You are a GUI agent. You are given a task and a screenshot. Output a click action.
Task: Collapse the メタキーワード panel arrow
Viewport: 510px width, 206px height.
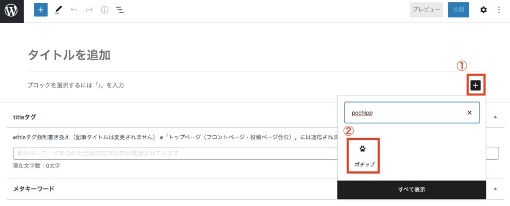pyautogui.click(x=496, y=189)
